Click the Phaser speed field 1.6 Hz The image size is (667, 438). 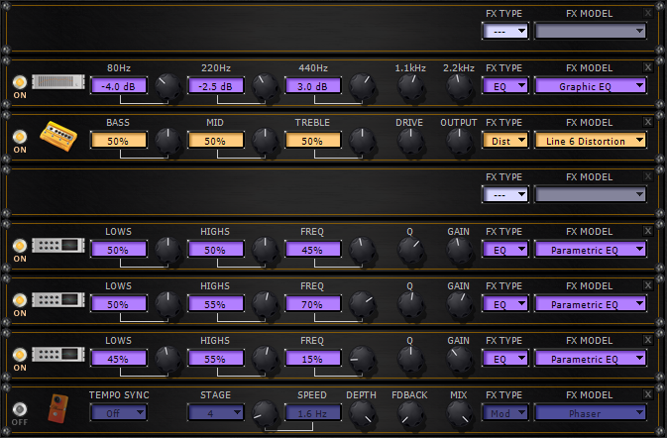point(312,412)
